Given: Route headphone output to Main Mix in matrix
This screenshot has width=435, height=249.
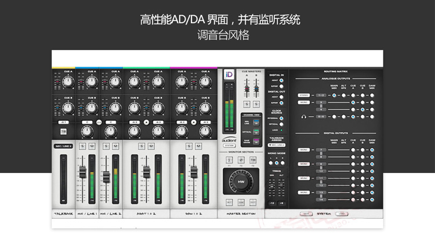Looking at the screenshot, I should click(334, 117).
